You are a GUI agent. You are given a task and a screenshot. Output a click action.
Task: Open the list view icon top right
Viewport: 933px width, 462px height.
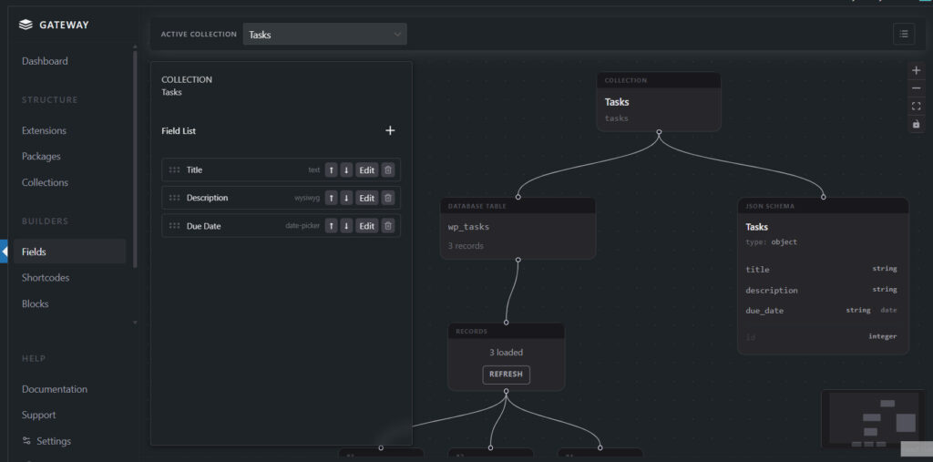pos(904,34)
